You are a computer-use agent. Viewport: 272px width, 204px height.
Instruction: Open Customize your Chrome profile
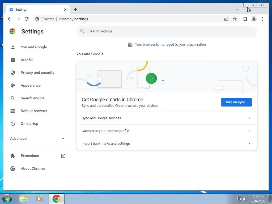pyautogui.click(x=167, y=131)
